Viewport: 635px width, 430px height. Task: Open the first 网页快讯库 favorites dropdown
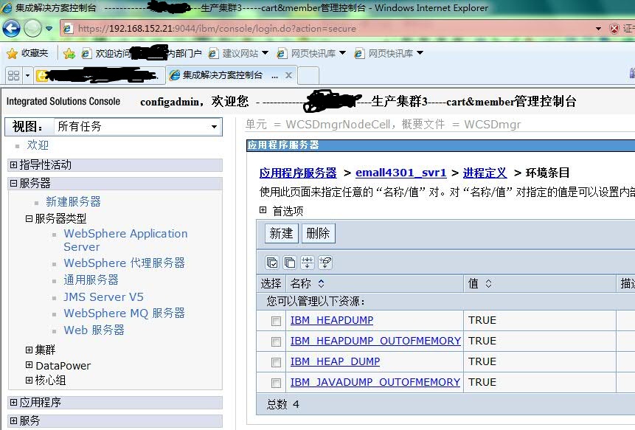pos(311,53)
